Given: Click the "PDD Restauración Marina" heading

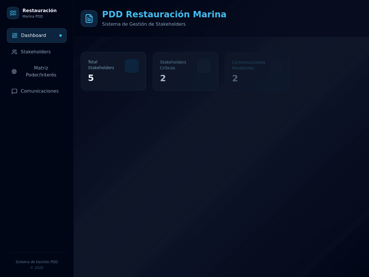Looking at the screenshot, I should click(164, 14).
